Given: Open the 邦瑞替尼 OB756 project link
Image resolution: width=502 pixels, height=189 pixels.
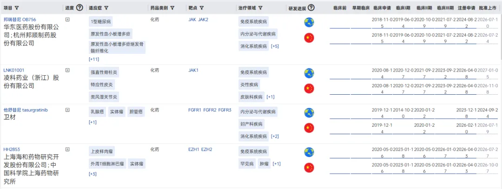Looking at the screenshot, I should 20,20.
